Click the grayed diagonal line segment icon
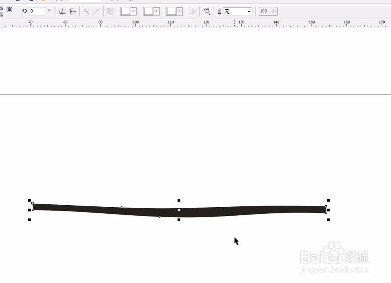Image resolution: width=391 pixels, height=283 pixels. [x=96, y=11]
